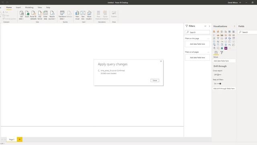Select the 100% stacked bar chart visual
Image resolution: width=257 pixels, height=145 pixels.
pyautogui.click(x=230, y=31)
